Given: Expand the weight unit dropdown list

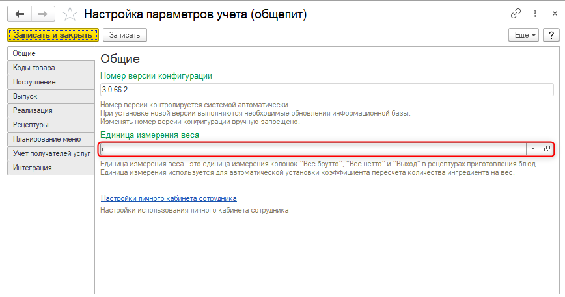Looking at the screenshot, I should click(532, 149).
